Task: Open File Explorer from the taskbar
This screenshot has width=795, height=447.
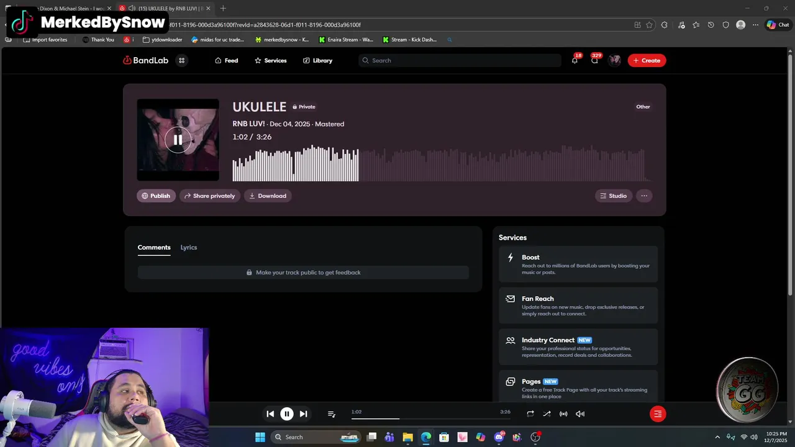Action: click(x=407, y=437)
